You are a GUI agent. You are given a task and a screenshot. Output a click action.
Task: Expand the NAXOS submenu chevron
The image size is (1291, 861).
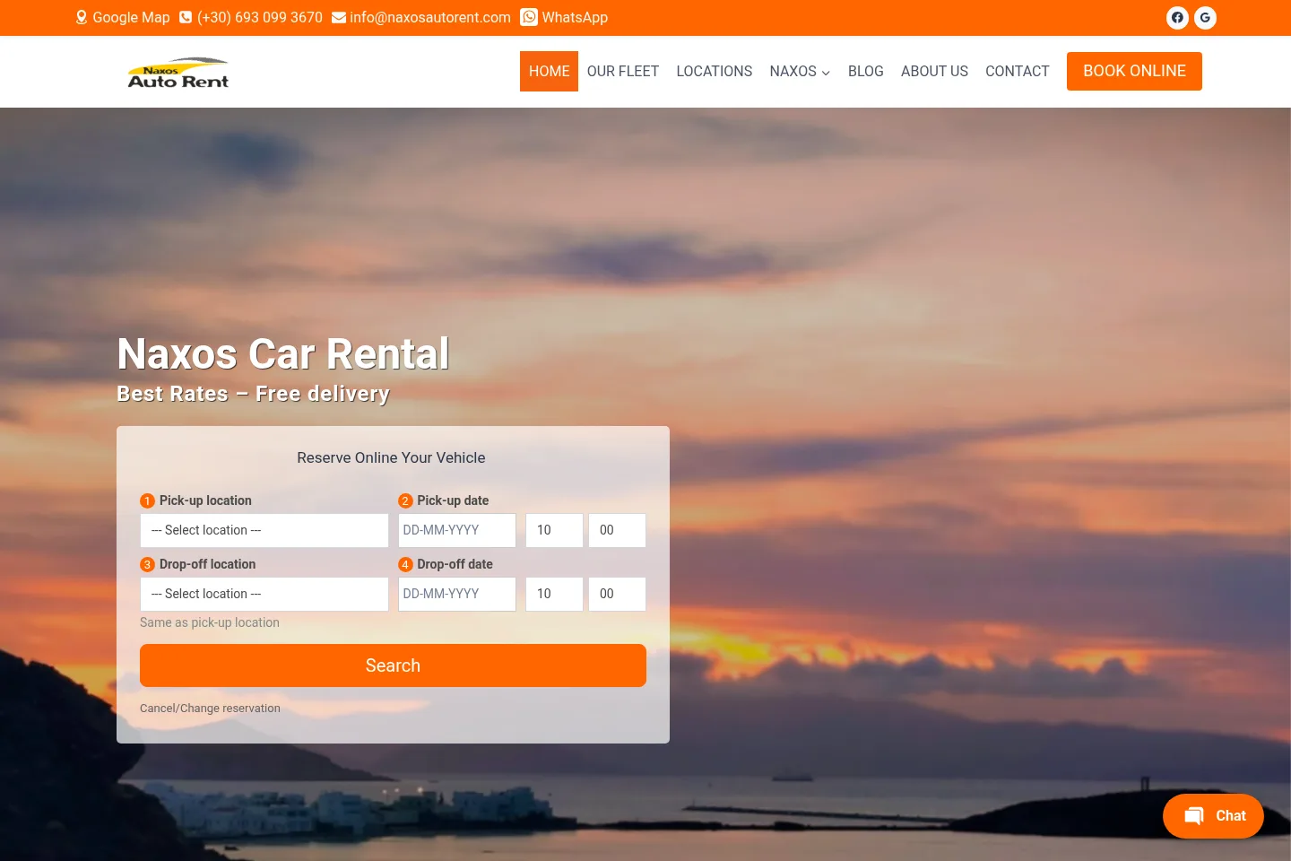pos(826,73)
